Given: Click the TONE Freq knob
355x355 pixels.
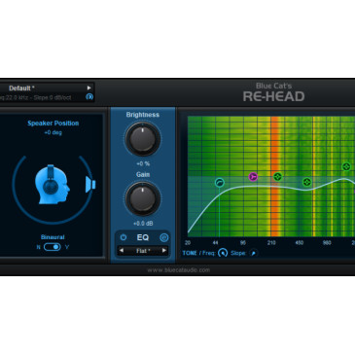Looking at the screenshot, I should click(223, 253).
